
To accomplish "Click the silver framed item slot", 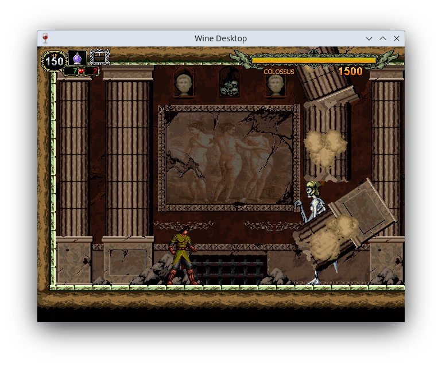I will (x=99, y=57).
